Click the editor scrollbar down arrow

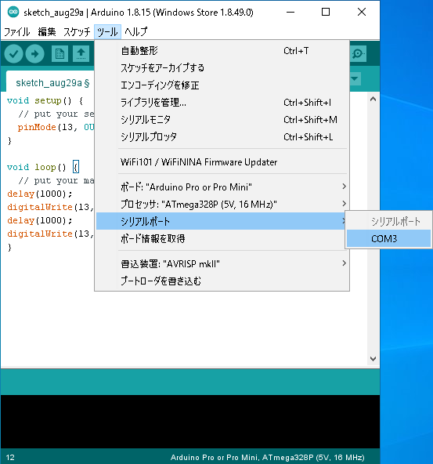click(x=373, y=359)
